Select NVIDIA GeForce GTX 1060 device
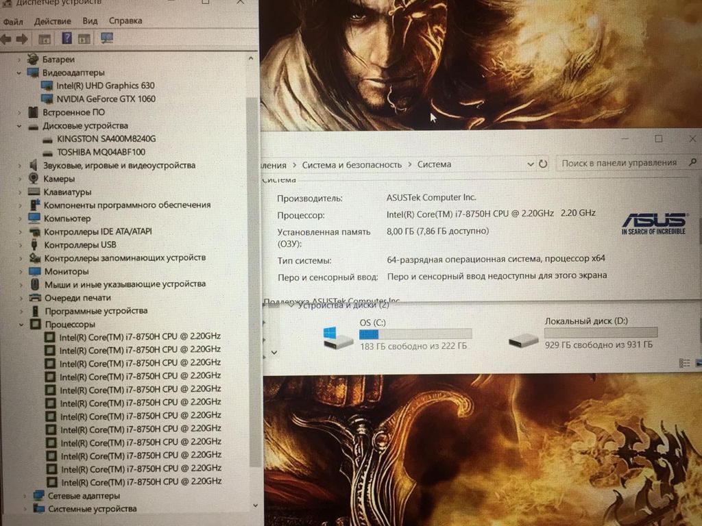 click(106, 99)
